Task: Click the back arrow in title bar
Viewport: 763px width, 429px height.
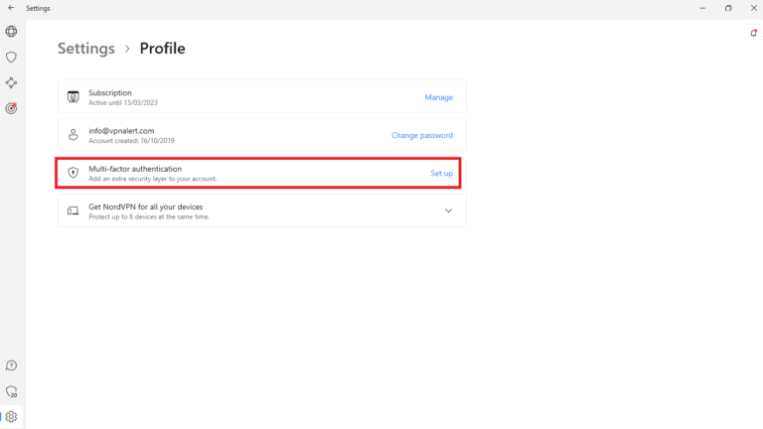Action: point(10,8)
